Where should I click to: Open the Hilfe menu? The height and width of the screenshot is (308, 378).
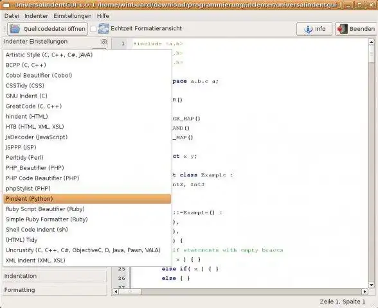click(103, 16)
